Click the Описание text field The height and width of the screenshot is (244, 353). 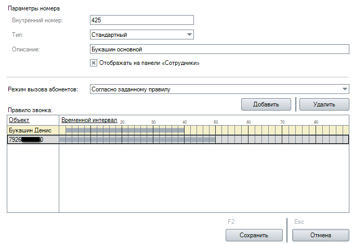point(219,49)
